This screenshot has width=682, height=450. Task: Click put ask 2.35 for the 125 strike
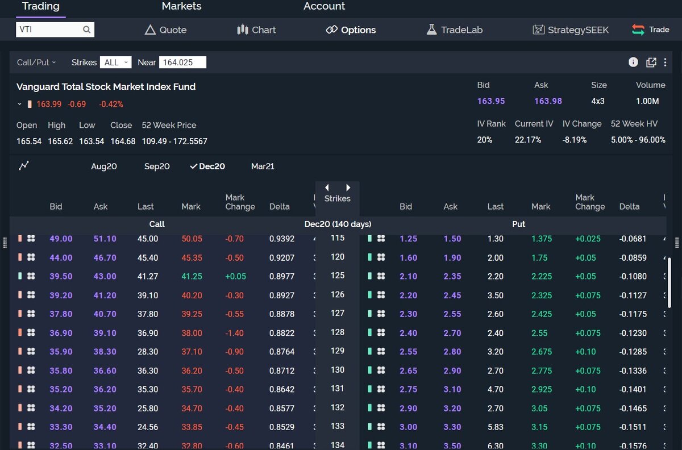click(x=452, y=276)
